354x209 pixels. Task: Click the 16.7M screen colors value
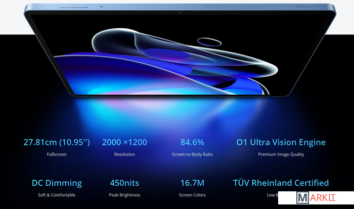(192, 183)
